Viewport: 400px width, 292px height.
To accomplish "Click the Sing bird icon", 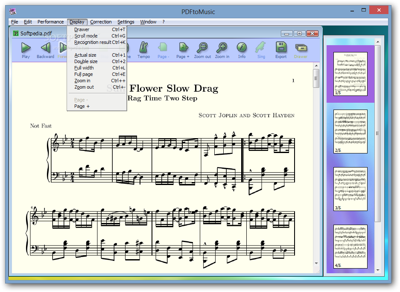I will (x=261, y=47).
